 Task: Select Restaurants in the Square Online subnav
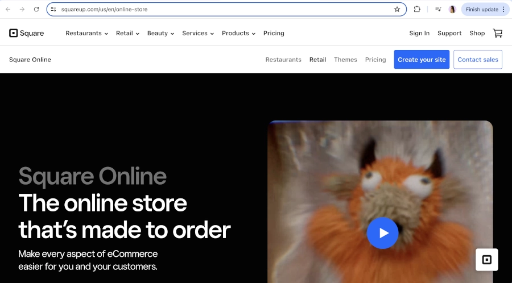283,59
